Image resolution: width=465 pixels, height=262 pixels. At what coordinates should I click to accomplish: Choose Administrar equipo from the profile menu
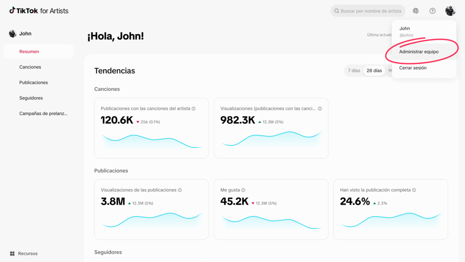[419, 52]
